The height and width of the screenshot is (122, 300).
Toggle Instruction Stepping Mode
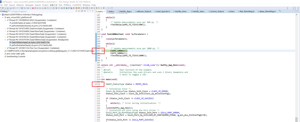click(45, 8)
